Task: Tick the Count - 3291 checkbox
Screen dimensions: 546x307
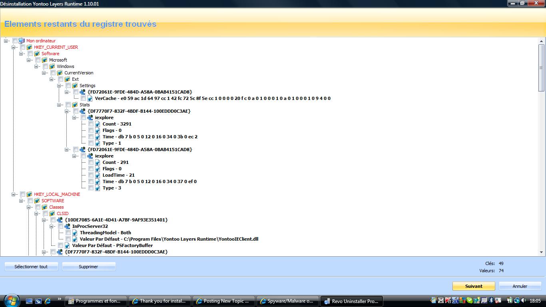Action: tap(91, 124)
